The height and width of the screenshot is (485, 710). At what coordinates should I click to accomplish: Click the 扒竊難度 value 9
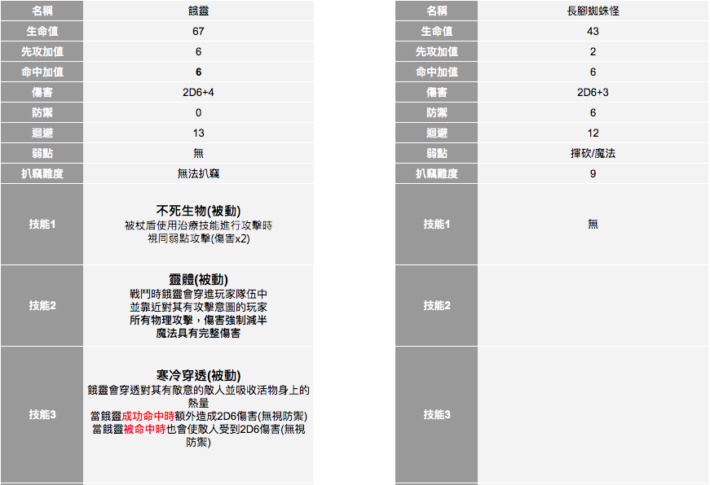tap(593, 173)
